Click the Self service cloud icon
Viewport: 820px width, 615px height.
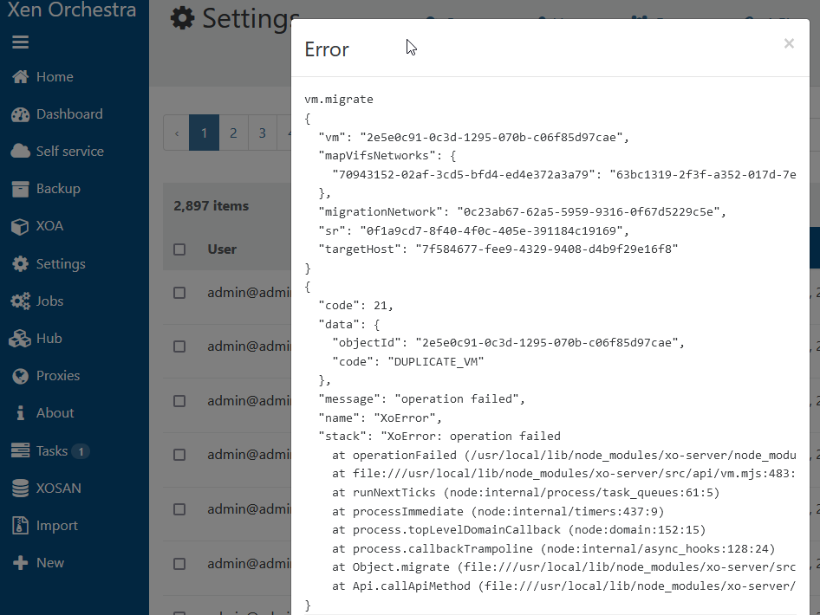tap(21, 152)
